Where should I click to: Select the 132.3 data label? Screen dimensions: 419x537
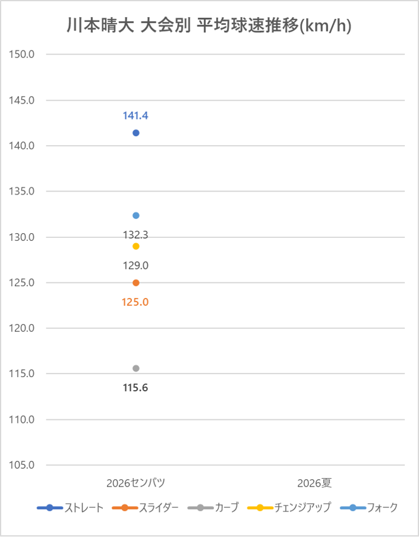[136, 235]
